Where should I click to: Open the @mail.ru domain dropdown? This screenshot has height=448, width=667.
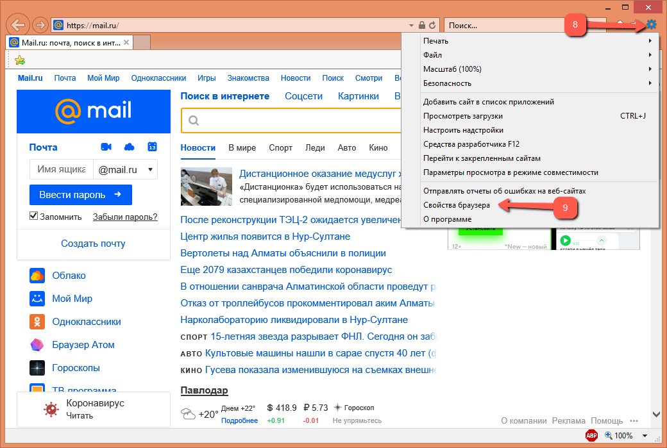coord(126,169)
